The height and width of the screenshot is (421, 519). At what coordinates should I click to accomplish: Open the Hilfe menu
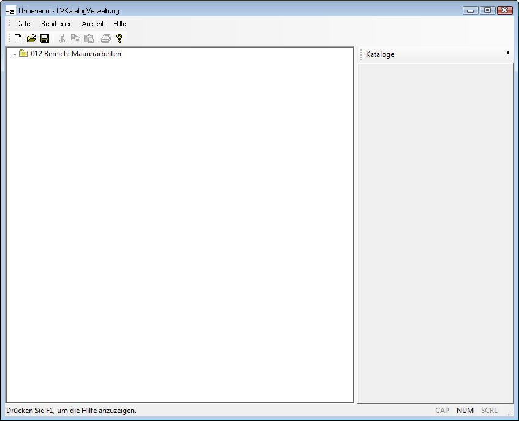click(x=119, y=24)
